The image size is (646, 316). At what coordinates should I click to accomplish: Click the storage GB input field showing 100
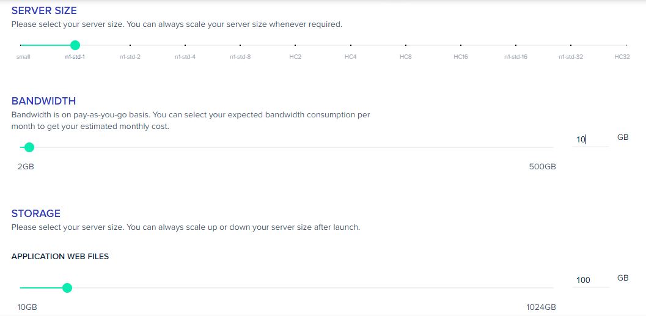point(590,280)
